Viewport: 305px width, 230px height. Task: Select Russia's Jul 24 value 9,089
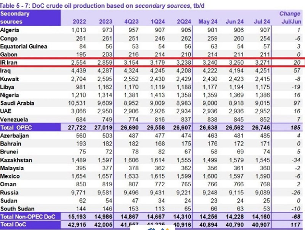point(262,193)
